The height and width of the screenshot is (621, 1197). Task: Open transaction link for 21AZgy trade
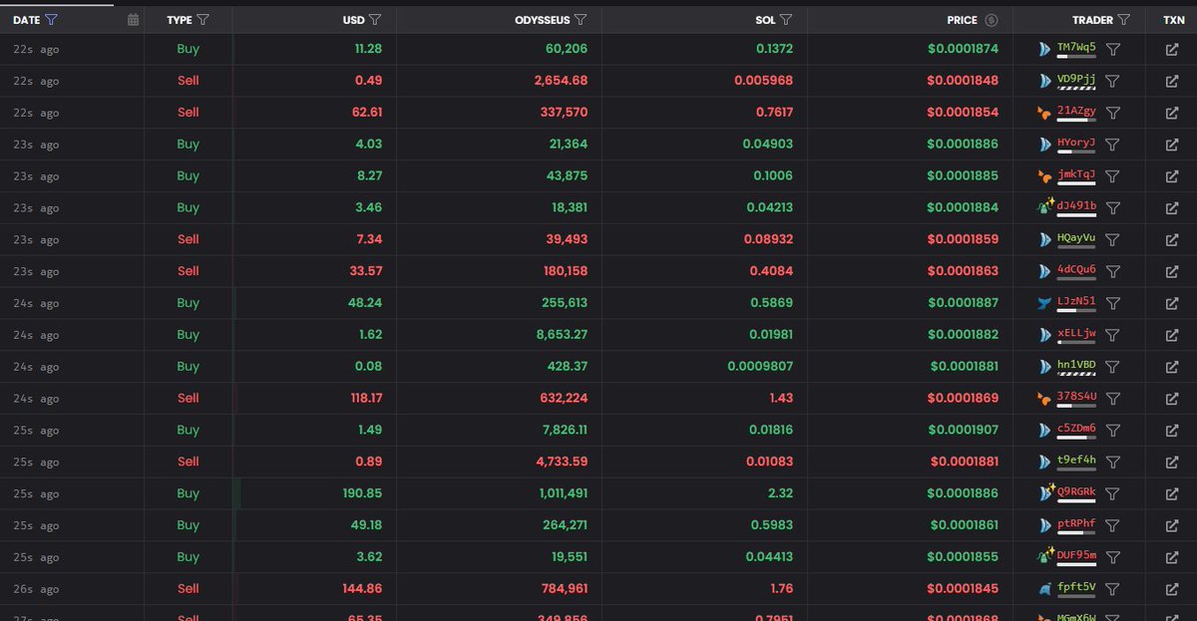tap(1172, 113)
